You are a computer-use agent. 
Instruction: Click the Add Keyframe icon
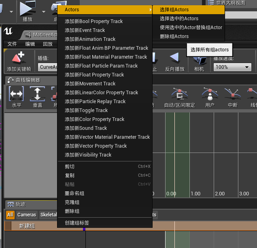tap(18, 57)
